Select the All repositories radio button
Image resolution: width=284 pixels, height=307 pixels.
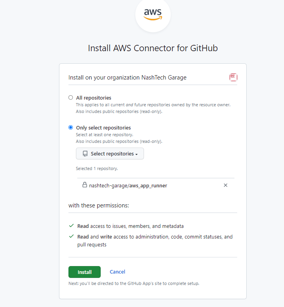(71, 98)
